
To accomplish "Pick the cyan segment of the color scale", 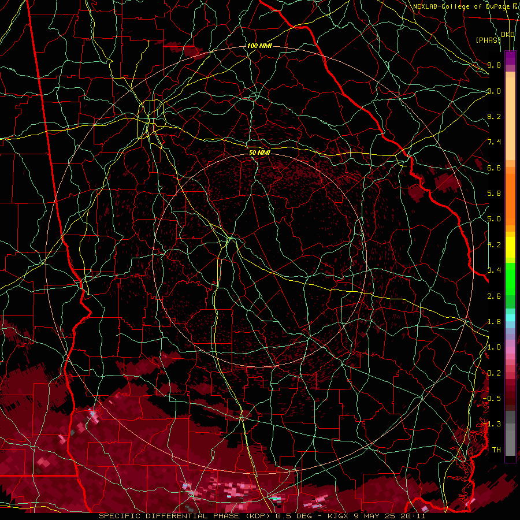I will [x=510, y=318].
